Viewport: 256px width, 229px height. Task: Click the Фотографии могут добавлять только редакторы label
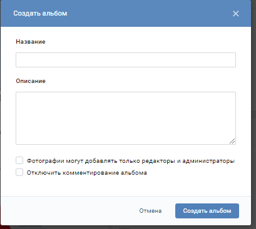(131, 161)
